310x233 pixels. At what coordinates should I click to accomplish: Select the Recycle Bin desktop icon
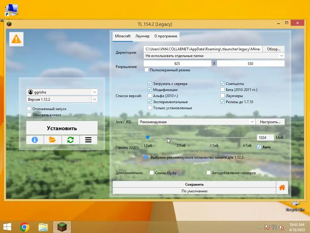(x=295, y=206)
